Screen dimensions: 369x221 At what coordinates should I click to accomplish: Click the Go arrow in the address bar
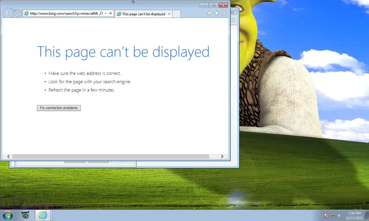coord(110,14)
